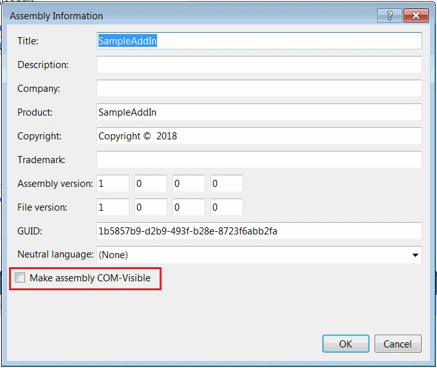Focus the Description input field
437x368 pixels.
coord(259,65)
